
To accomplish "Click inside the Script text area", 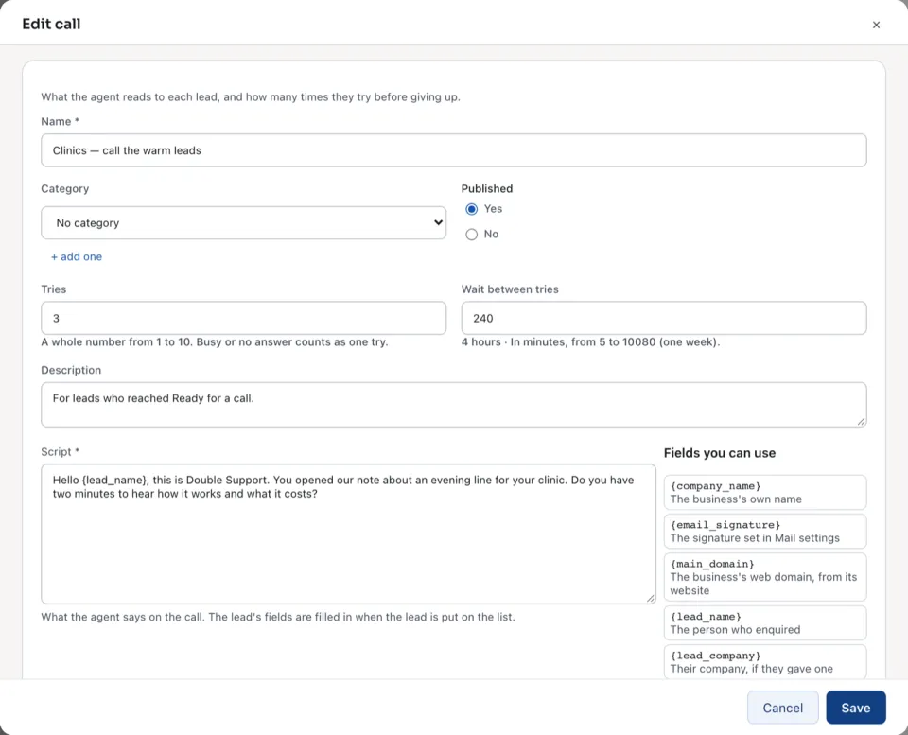I will (349, 534).
